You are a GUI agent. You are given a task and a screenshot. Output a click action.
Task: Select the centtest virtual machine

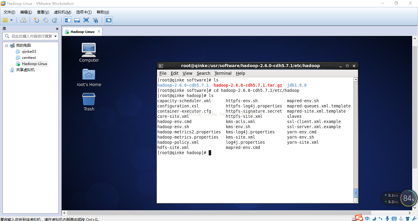click(x=29, y=58)
